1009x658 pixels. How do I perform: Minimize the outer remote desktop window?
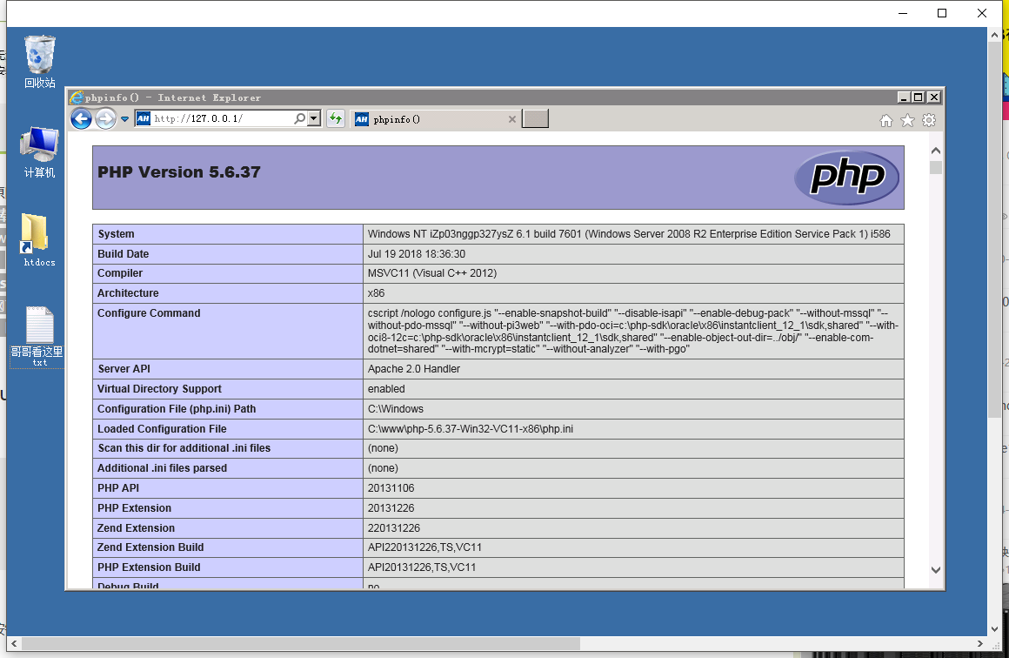903,13
